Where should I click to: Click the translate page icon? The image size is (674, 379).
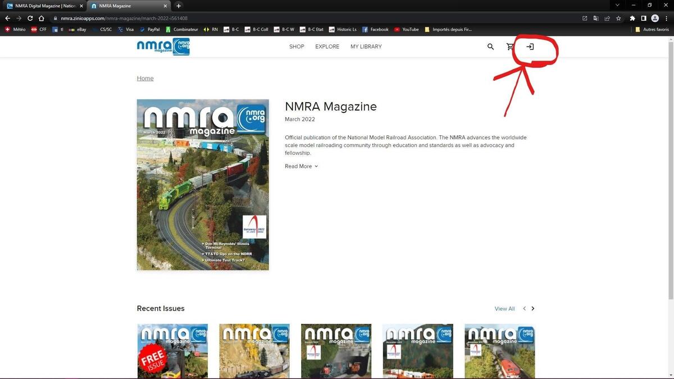(596, 18)
